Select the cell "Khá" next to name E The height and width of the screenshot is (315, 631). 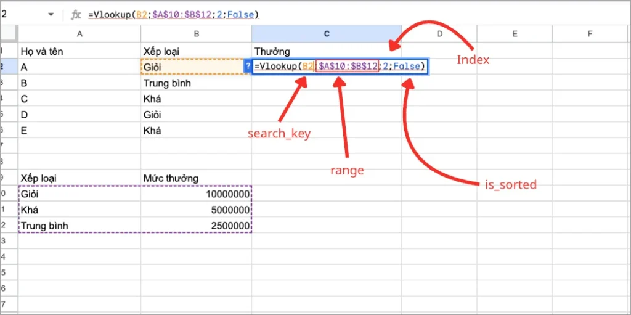click(197, 130)
